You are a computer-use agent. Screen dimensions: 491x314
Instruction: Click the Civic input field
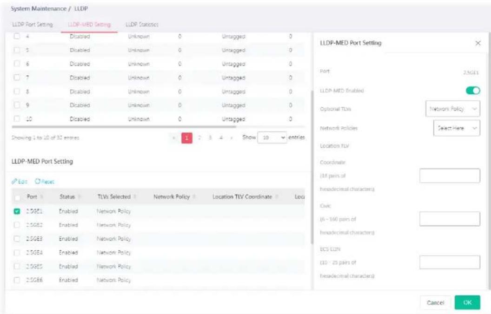pos(450,219)
